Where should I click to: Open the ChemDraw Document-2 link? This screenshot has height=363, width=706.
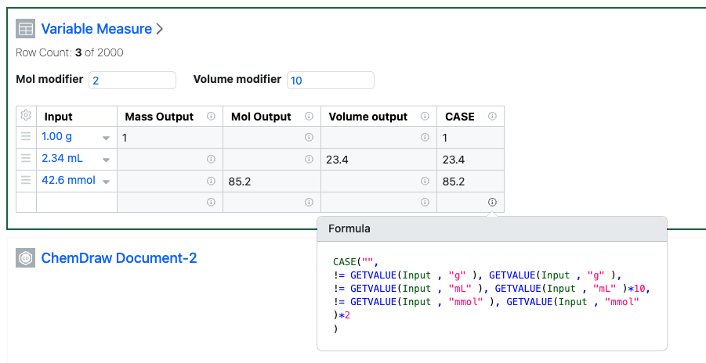119,257
